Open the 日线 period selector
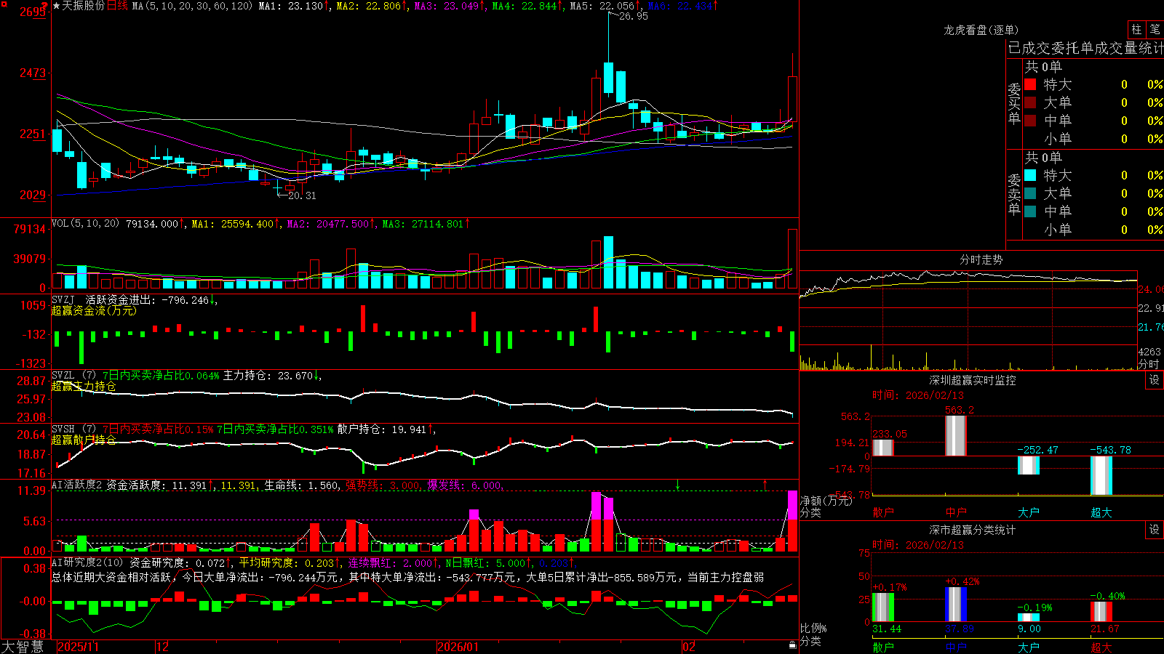This screenshot has height=654, width=1164. pyautogui.click(x=117, y=6)
